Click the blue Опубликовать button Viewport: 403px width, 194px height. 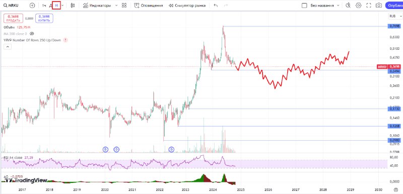pos(394,6)
